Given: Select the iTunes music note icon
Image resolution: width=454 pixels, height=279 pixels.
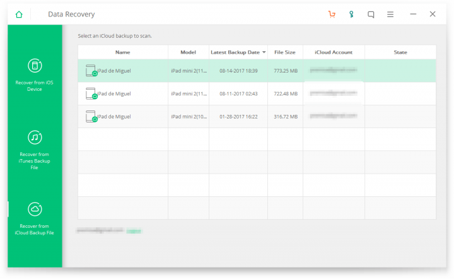Looking at the screenshot, I should click(35, 138).
